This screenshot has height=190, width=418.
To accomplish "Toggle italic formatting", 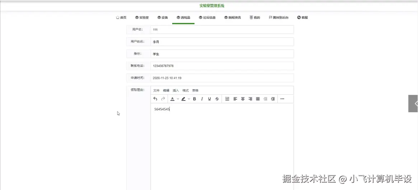I will pyautogui.click(x=202, y=99).
